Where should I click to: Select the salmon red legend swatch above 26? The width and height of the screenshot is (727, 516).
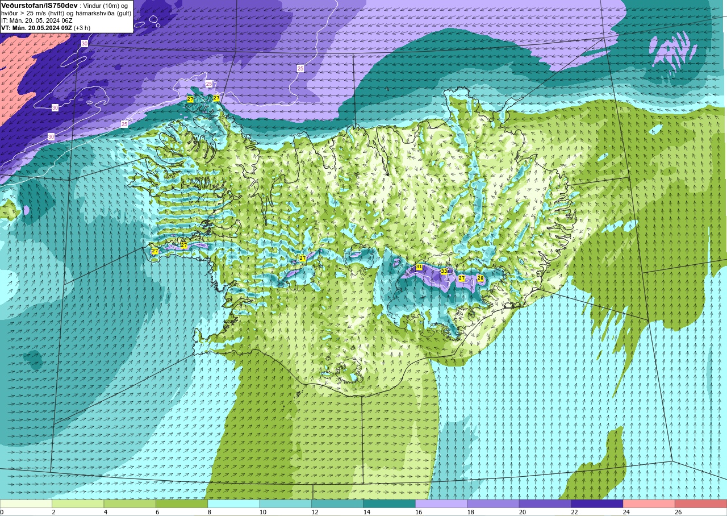click(701, 503)
